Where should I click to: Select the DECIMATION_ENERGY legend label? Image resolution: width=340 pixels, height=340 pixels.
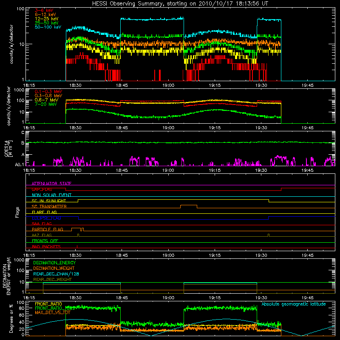click(x=54, y=263)
